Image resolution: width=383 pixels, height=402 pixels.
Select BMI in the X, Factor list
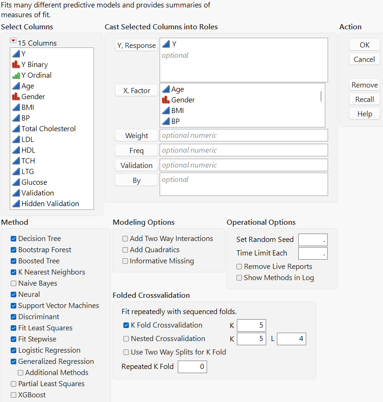point(177,111)
